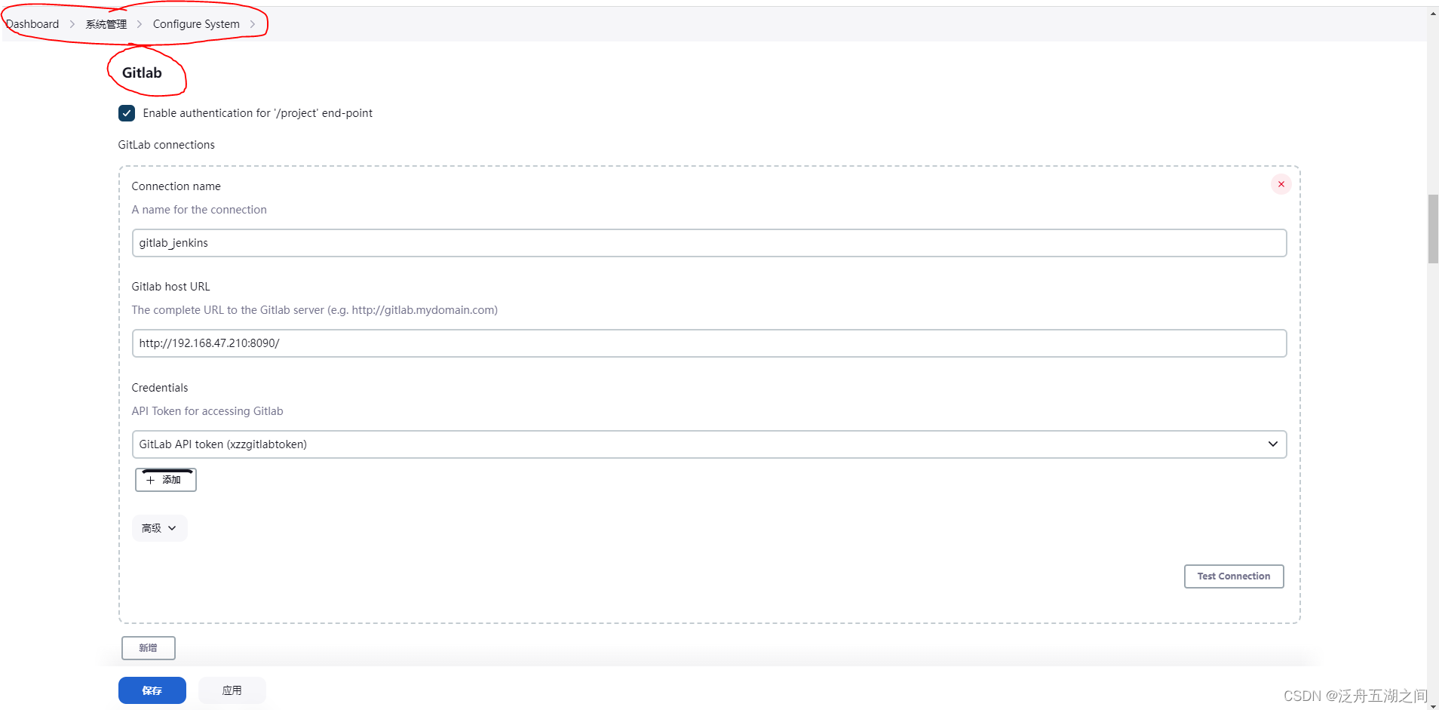Image resolution: width=1439 pixels, height=710 pixels.
Task: Open the Dashboard breadcrumb
Action: pos(32,24)
